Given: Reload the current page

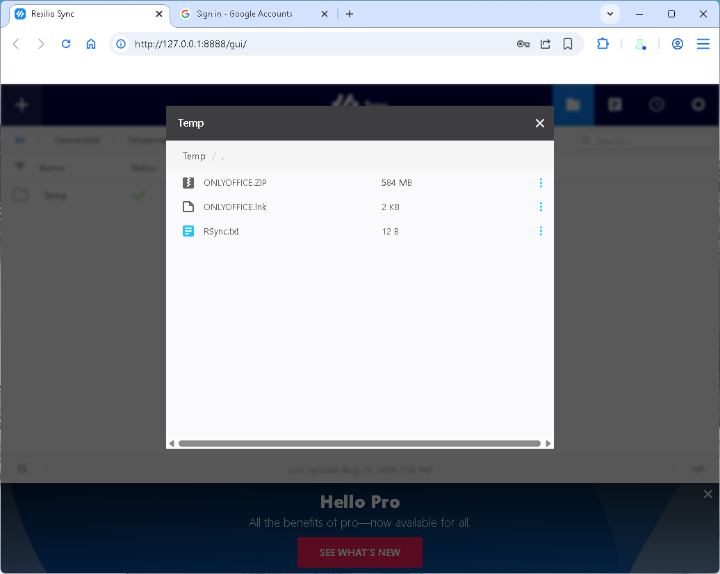Looking at the screenshot, I should pos(66,44).
